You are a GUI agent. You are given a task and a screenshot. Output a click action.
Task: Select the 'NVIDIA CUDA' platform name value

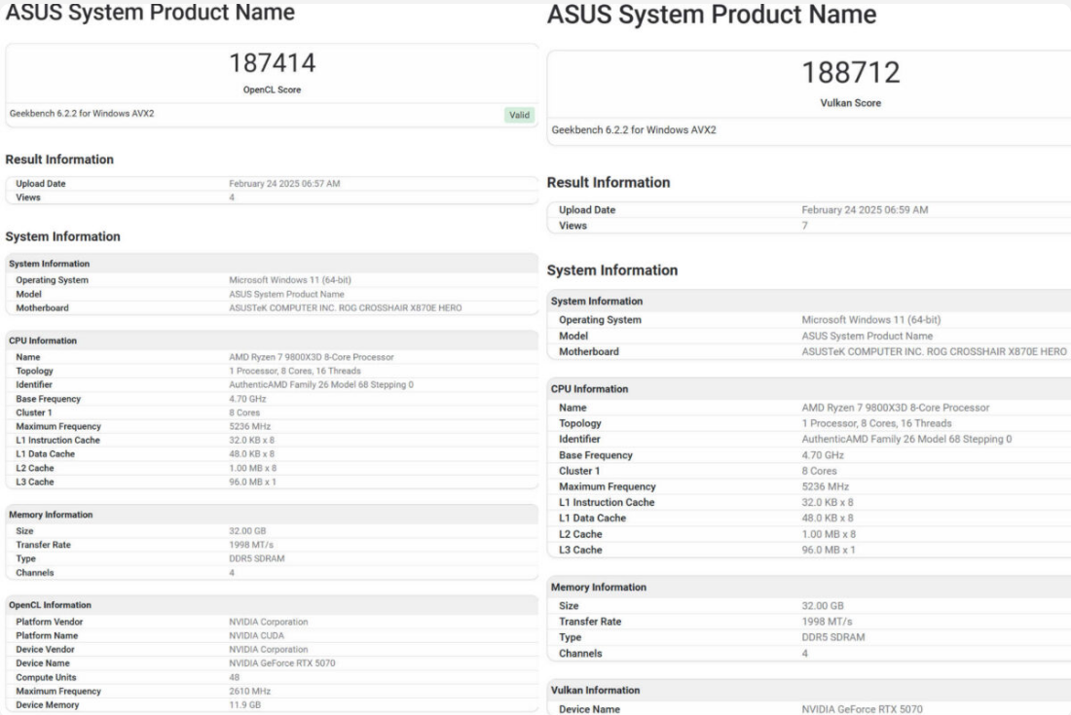pos(256,636)
